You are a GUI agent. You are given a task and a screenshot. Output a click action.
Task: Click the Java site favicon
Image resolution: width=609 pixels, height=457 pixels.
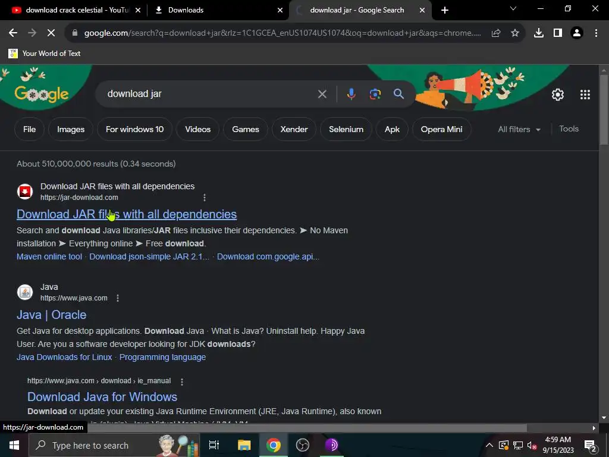click(x=25, y=292)
